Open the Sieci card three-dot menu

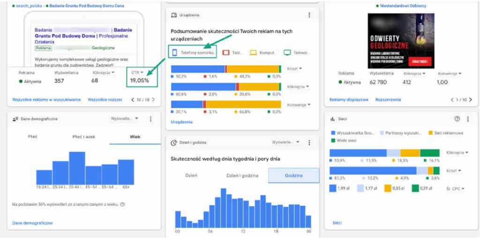469,119
